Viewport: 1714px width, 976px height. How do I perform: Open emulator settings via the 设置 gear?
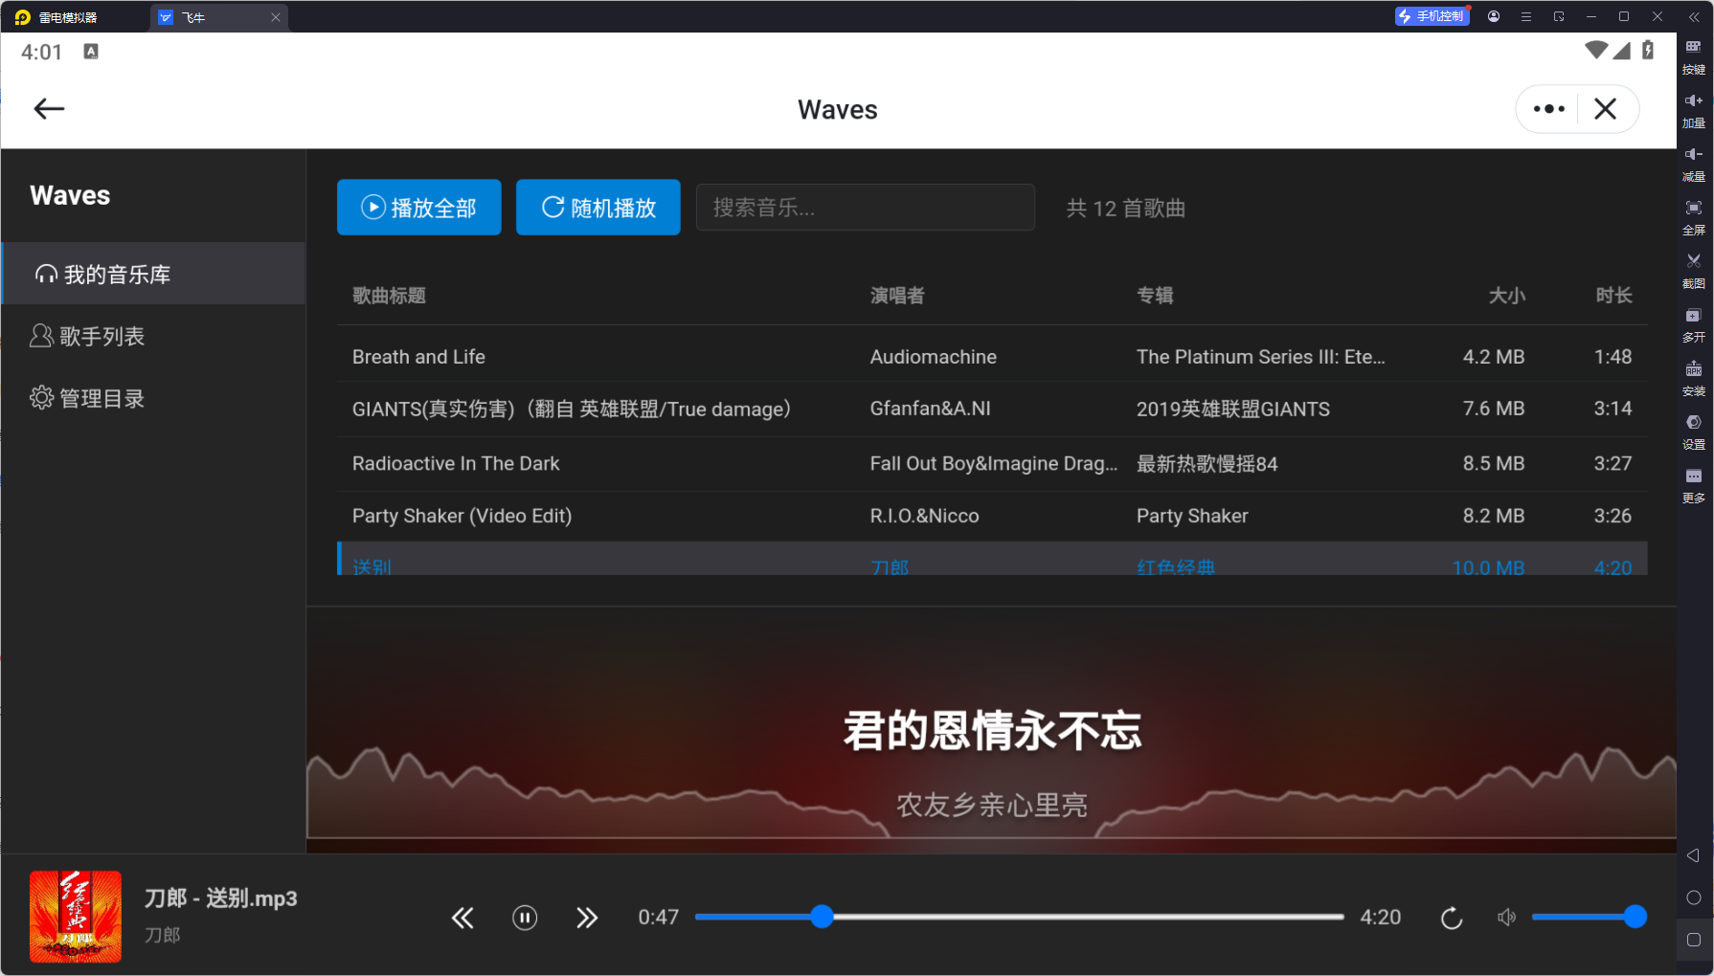(1693, 432)
